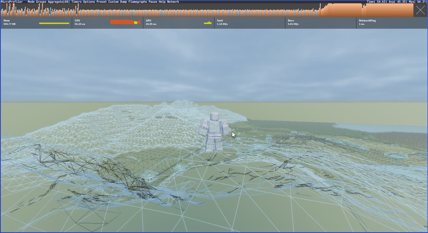The height and width of the screenshot is (233, 428).
Task: Click the CPU stat label
Action: [x=77, y=21]
